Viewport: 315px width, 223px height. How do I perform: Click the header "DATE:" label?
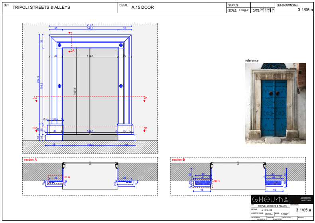pos(256,10)
